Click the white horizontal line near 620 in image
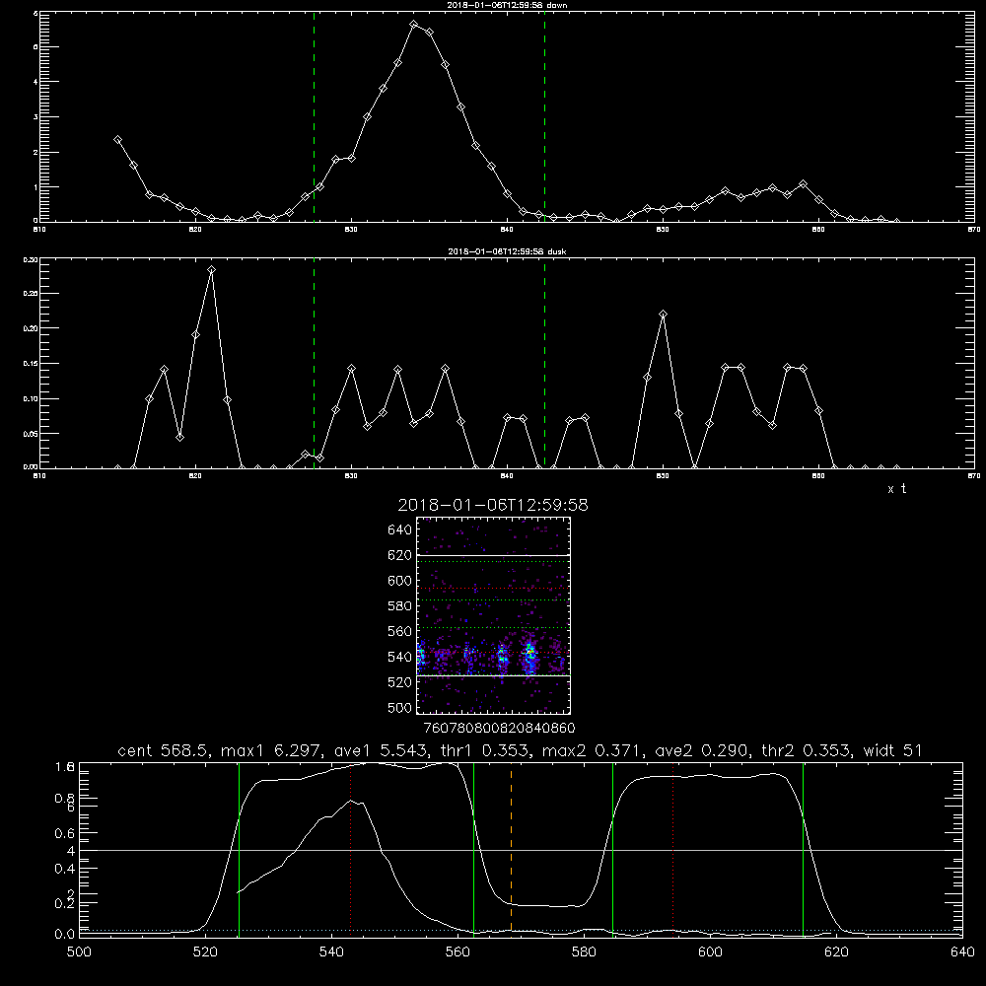Screen dimensions: 986x986 pyautogui.click(x=493, y=556)
